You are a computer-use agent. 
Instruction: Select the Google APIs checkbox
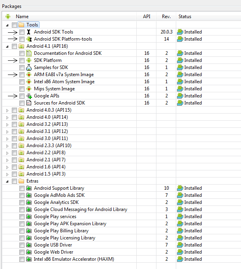[x=22, y=96]
